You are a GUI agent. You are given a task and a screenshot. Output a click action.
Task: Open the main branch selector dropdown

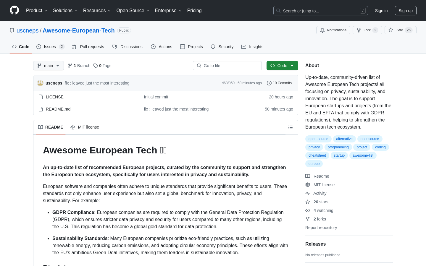(49, 66)
